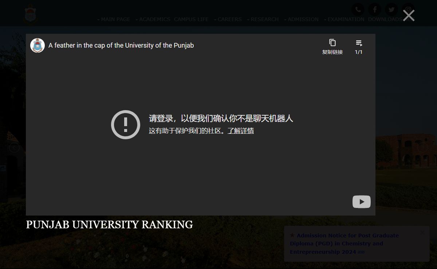Open the CAMPUS LIFE menu item
The height and width of the screenshot is (269, 437).
(191, 19)
